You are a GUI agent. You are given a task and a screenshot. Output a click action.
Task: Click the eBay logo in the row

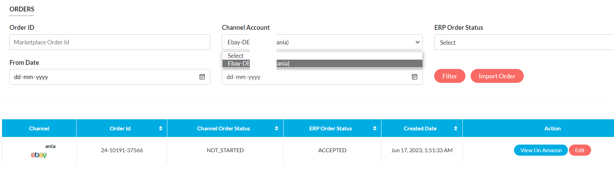coord(39,155)
